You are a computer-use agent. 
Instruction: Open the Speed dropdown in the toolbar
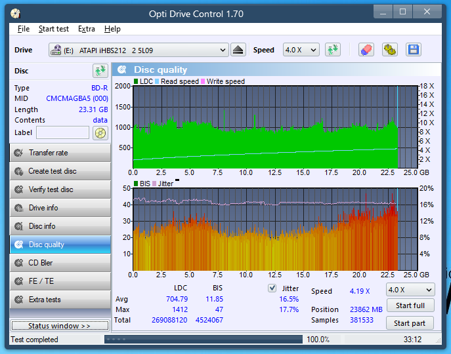pos(301,50)
